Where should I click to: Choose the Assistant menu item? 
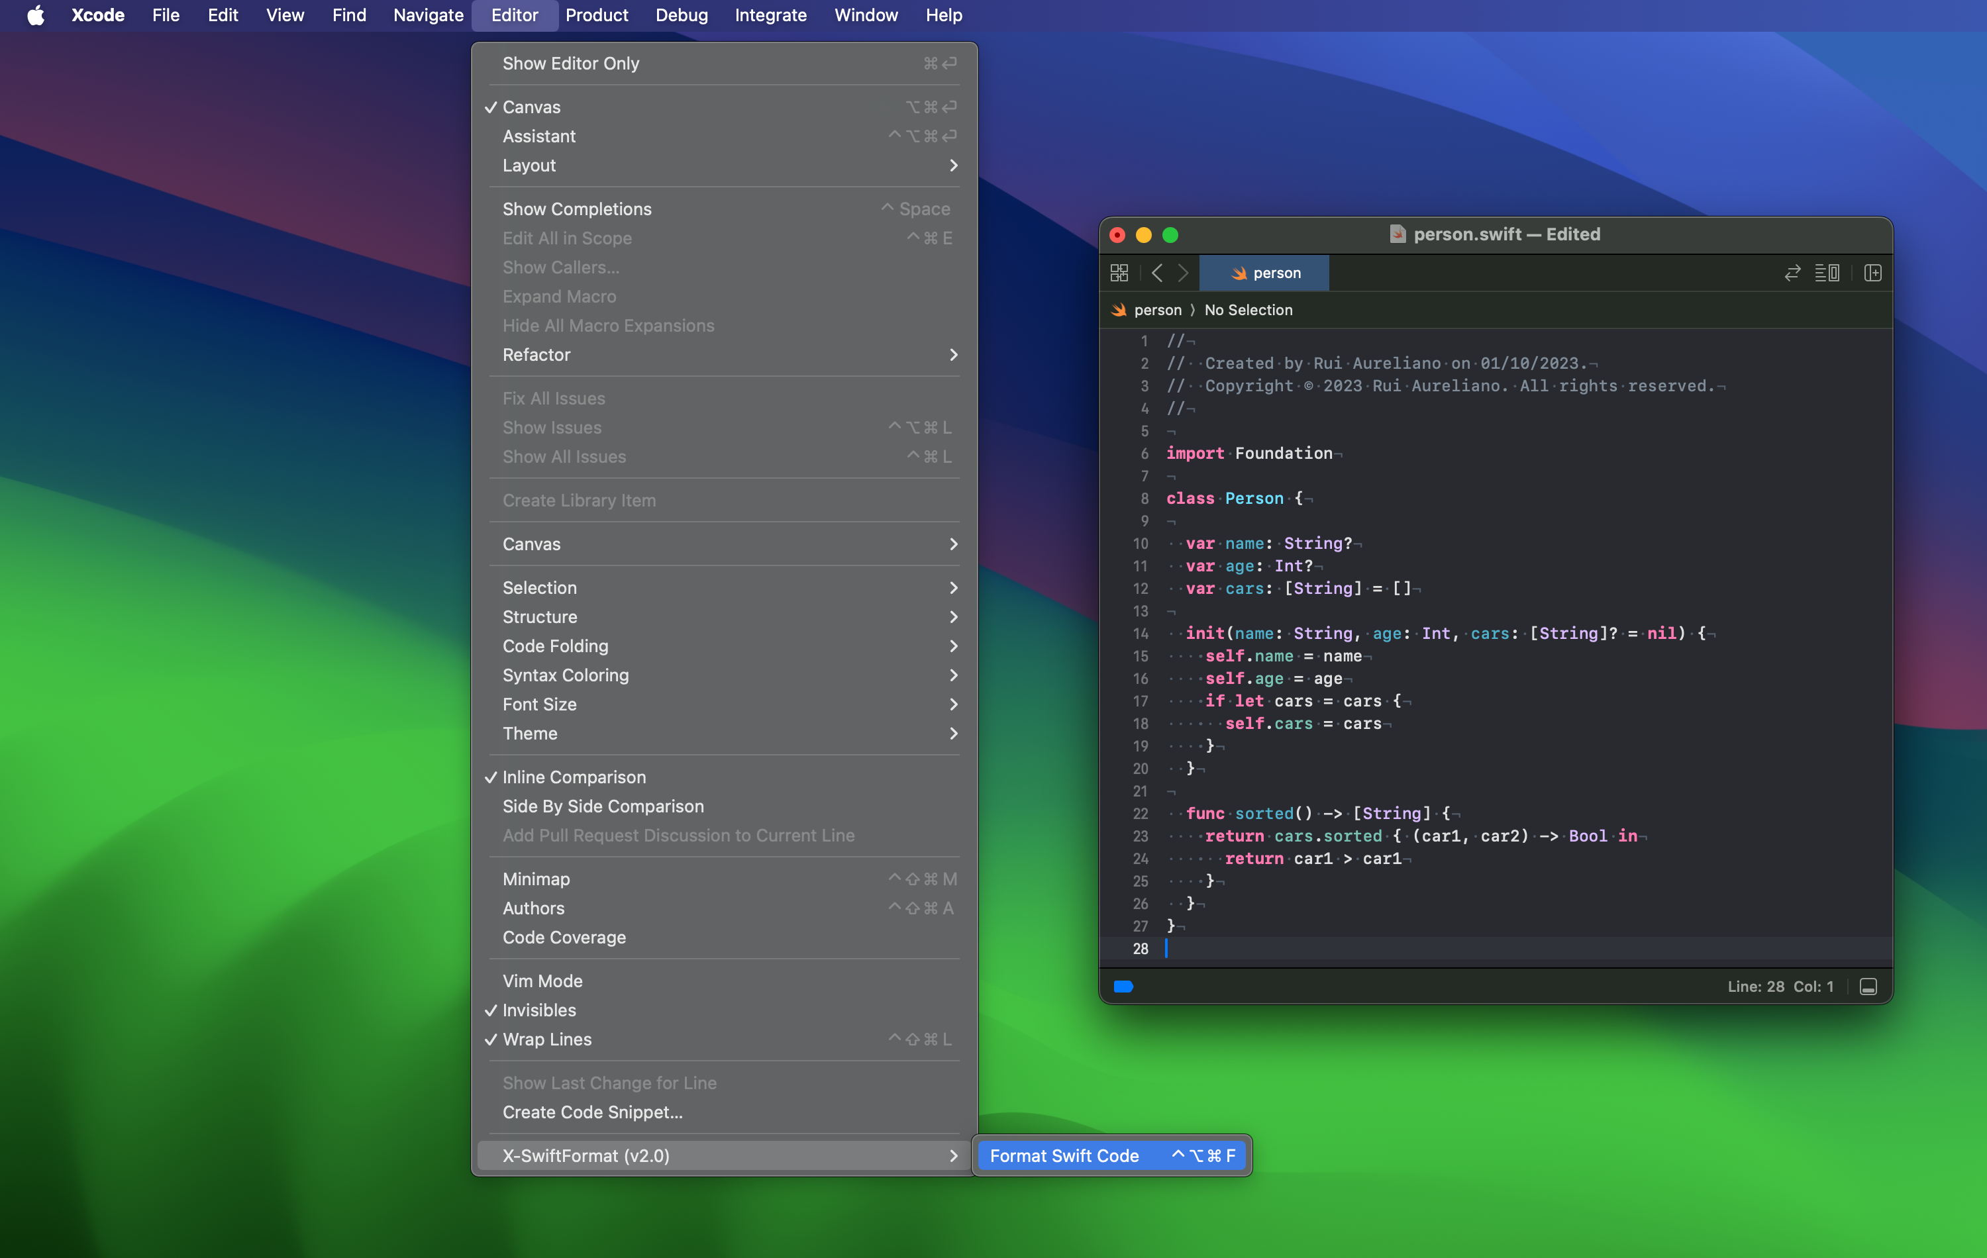(x=725, y=136)
